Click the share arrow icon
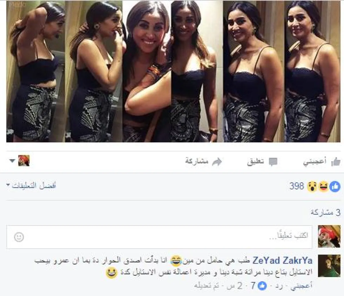This screenshot has width=344, height=296. click(217, 162)
